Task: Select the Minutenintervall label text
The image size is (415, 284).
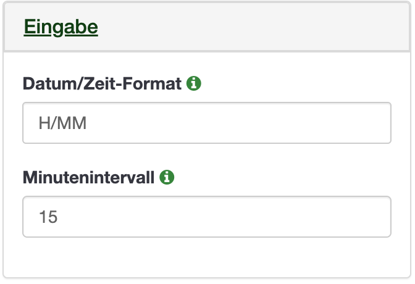Action: (x=89, y=177)
